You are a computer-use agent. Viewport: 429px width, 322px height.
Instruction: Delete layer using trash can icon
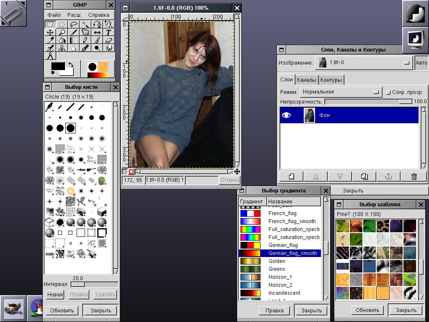click(414, 177)
